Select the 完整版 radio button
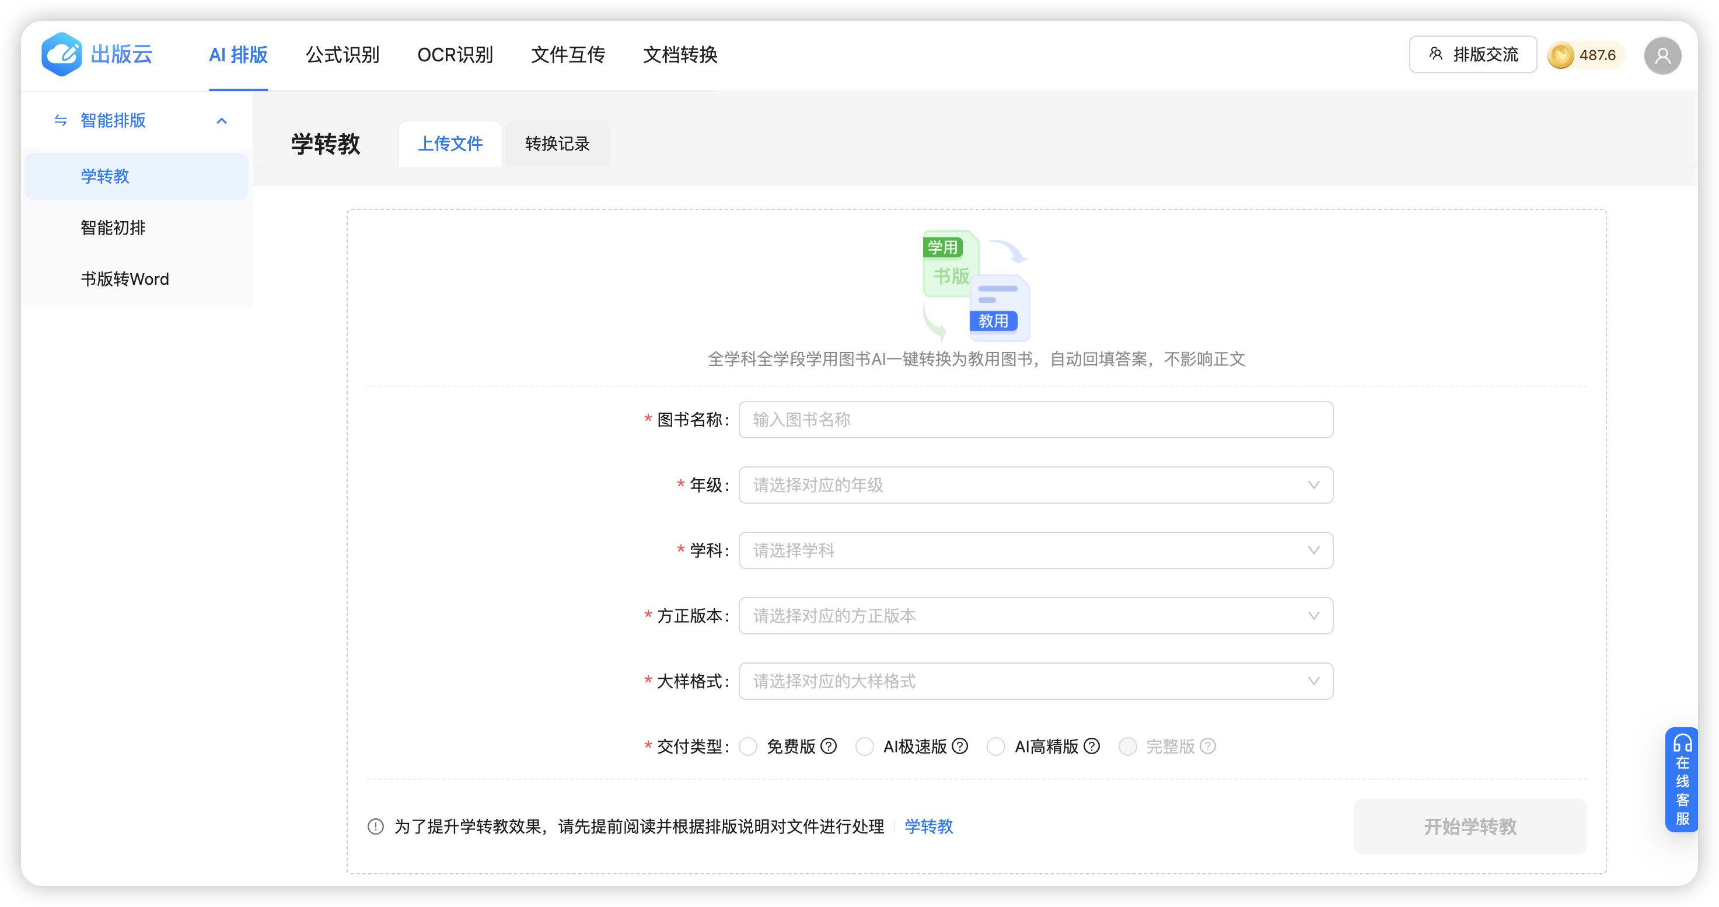1719x907 pixels. pyautogui.click(x=1127, y=746)
